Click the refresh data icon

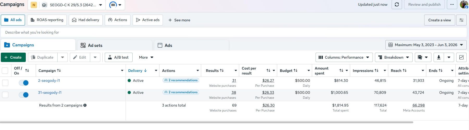[x=397, y=4]
